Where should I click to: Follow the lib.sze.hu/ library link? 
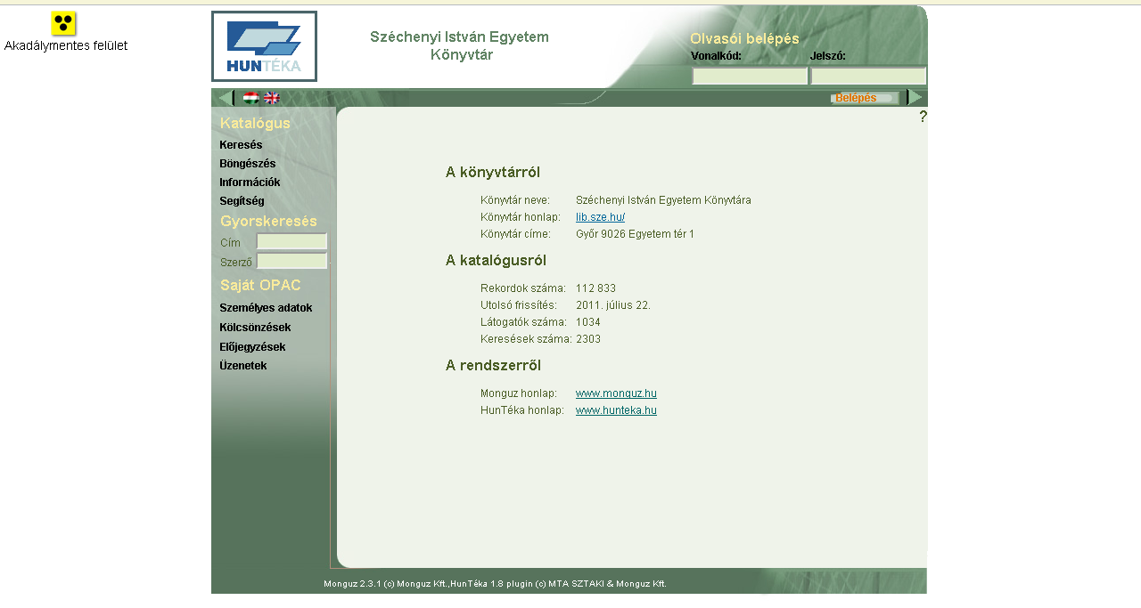600,217
